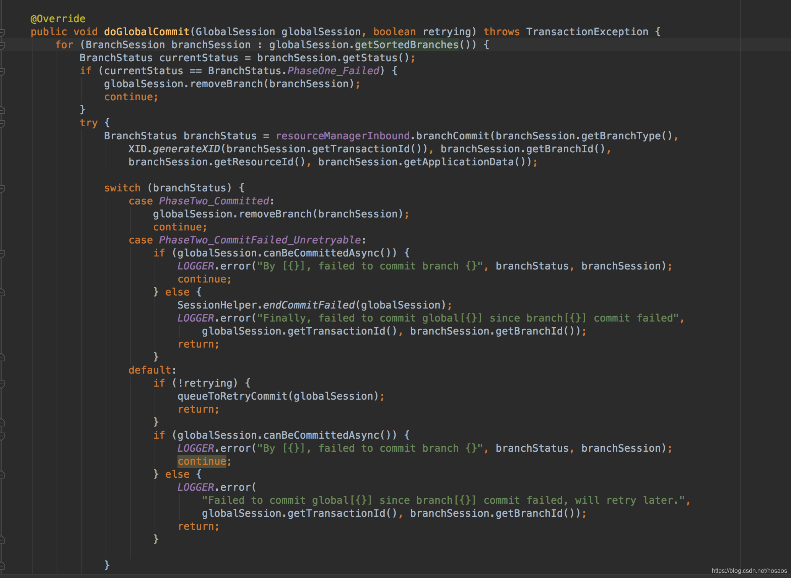791x578 pixels.
Task: Click getApplicationData() call
Action: 465,162
